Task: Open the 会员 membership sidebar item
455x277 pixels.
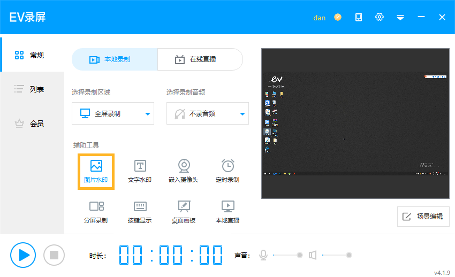Action: [32, 124]
